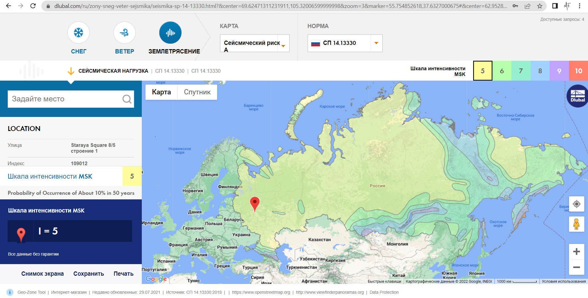The image size is (588, 298).
Task: Switch map to Карта view
Action: (x=161, y=92)
